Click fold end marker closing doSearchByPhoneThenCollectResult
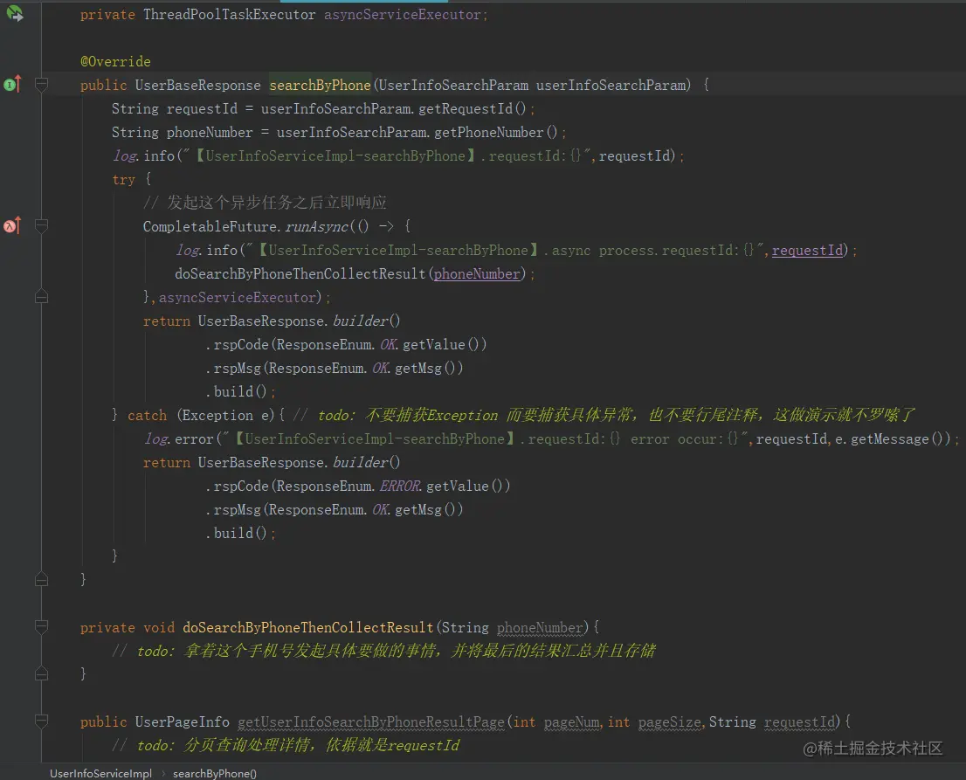 [x=41, y=673]
